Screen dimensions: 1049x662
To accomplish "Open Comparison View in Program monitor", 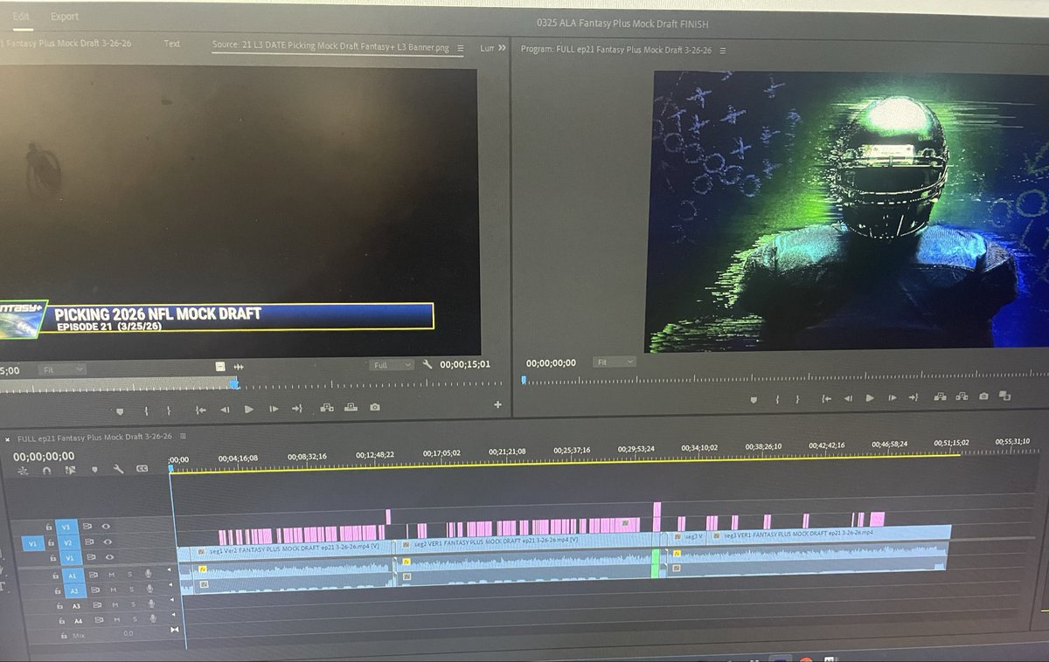I will 1004,396.
